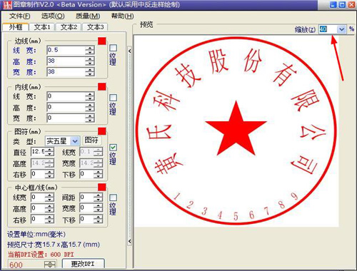Click lower arrow handle on panel divider
The width and height of the screenshot is (357, 271).
129,241
